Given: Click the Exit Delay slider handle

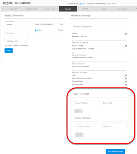Looking at the screenshot, I should tap(73, 41).
